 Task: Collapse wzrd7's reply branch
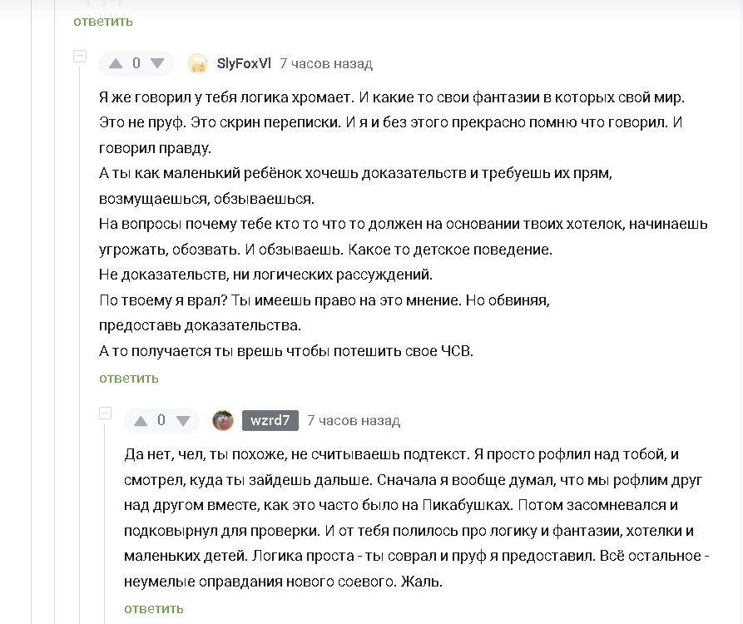(105, 413)
